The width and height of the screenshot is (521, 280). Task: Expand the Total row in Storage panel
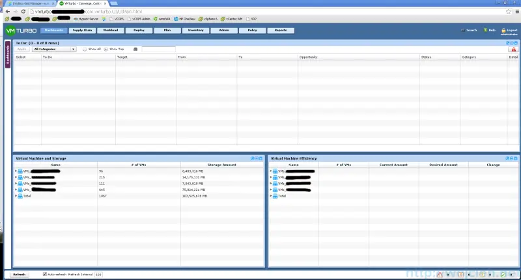[16, 196]
